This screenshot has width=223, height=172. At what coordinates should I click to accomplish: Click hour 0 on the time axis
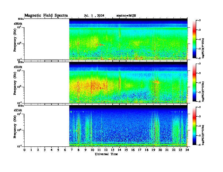pos(24,150)
